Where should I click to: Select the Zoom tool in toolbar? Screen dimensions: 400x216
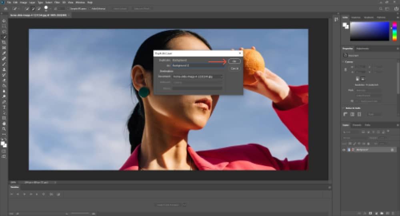pyautogui.click(x=4, y=129)
